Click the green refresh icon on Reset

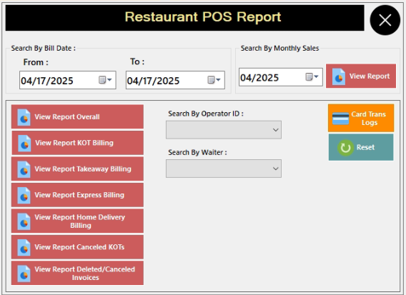345,148
